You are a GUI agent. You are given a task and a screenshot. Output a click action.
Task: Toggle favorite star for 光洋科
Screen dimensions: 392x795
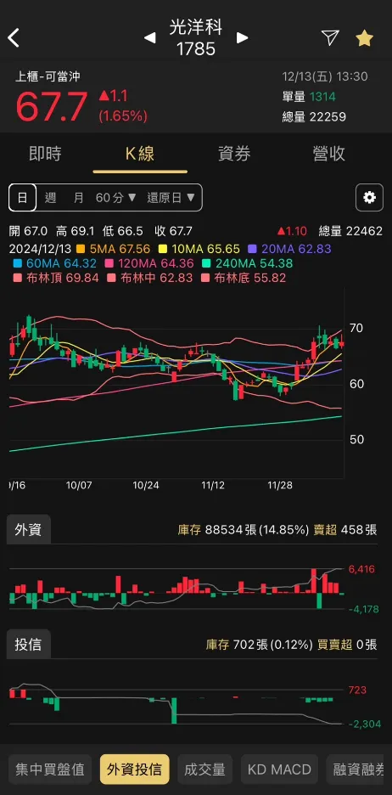coord(365,38)
